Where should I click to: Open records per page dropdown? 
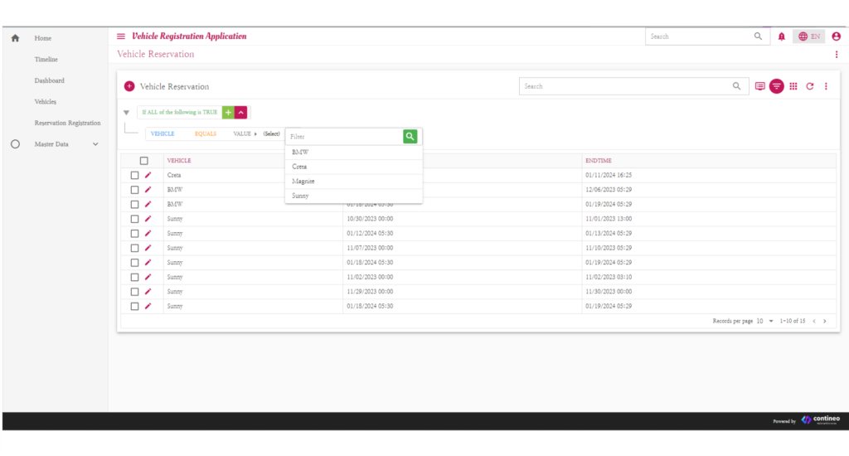pos(764,321)
